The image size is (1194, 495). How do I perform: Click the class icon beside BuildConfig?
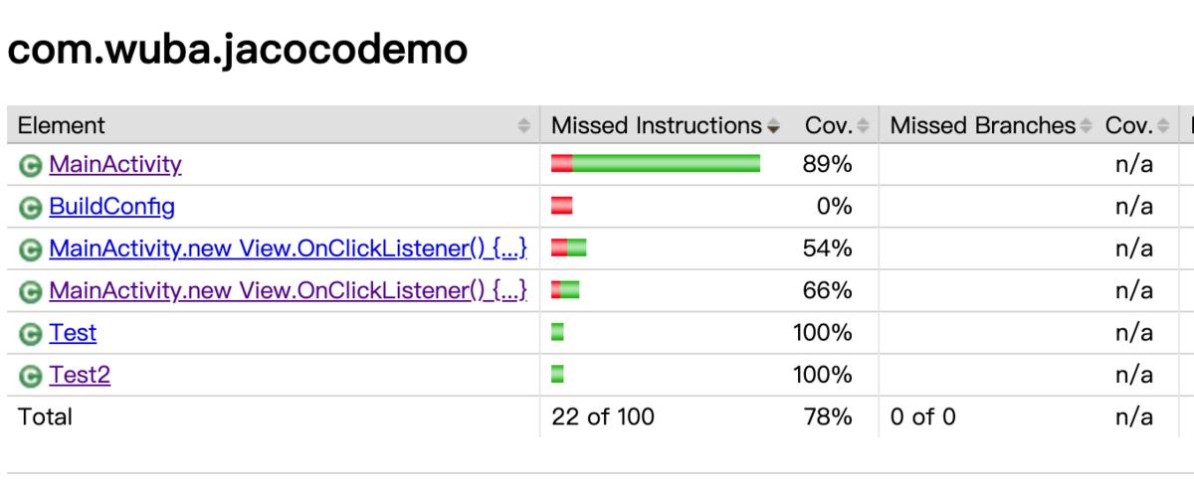coord(30,208)
